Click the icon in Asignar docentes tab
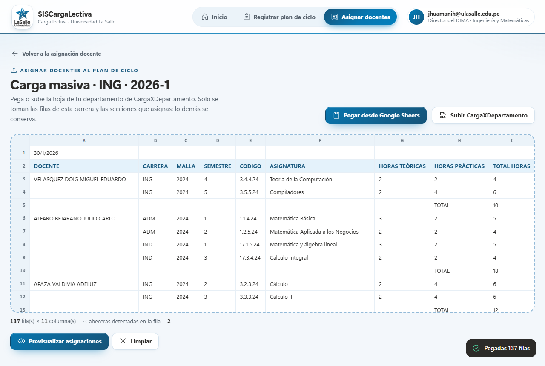Image resolution: width=545 pixels, height=366 pixels. [x=335, y=17]
